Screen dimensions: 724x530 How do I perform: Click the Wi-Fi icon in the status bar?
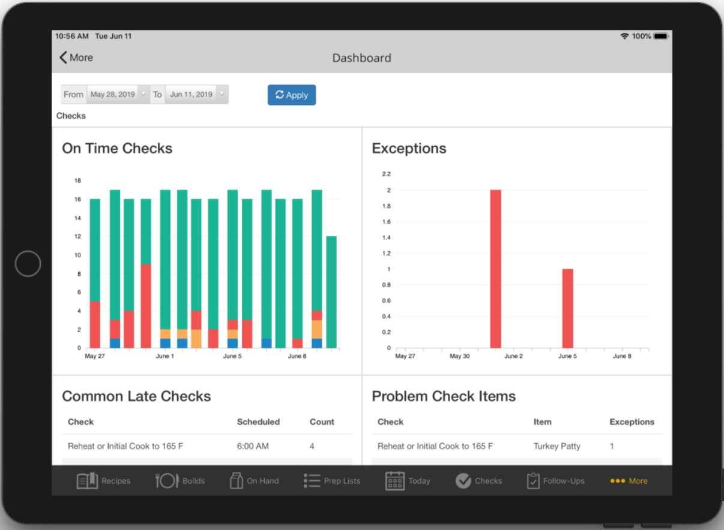[x=624, y=36]
